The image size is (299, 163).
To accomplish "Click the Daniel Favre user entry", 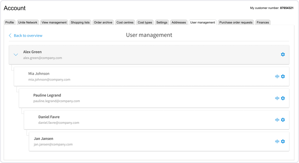I will tap(142, 120).
